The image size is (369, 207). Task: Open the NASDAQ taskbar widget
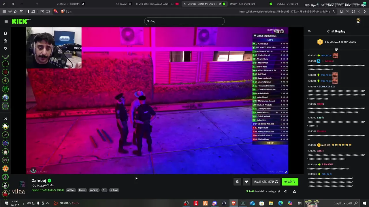tap(66, 203)
